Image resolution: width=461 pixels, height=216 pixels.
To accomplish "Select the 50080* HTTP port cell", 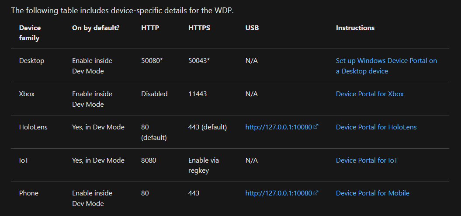I will tap(152, 61).
